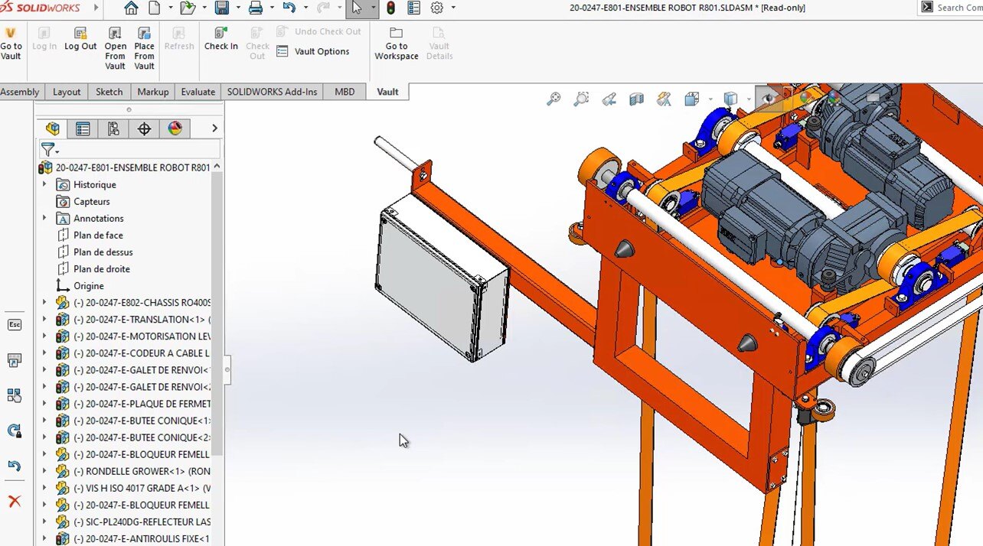Open the PropertyManager tab icon

(x=83, y=128)
